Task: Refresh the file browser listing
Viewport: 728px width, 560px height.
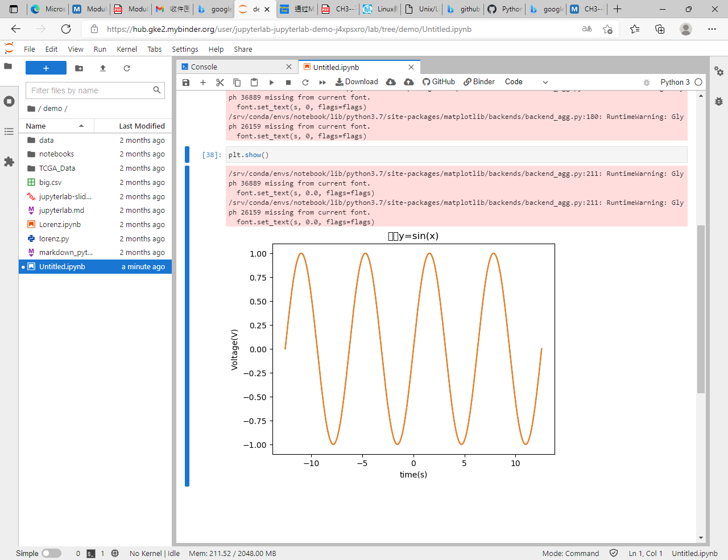Action: click(x=125, y=67)
